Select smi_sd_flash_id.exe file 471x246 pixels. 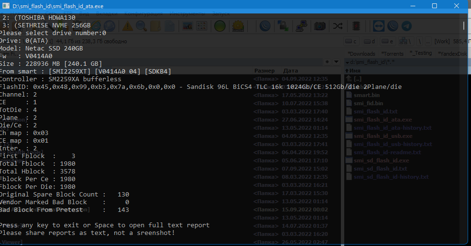[381, 160]
